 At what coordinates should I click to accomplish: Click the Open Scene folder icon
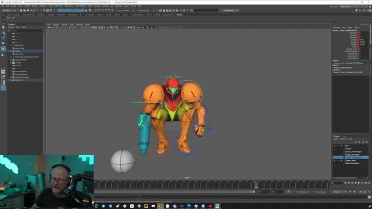24,10
